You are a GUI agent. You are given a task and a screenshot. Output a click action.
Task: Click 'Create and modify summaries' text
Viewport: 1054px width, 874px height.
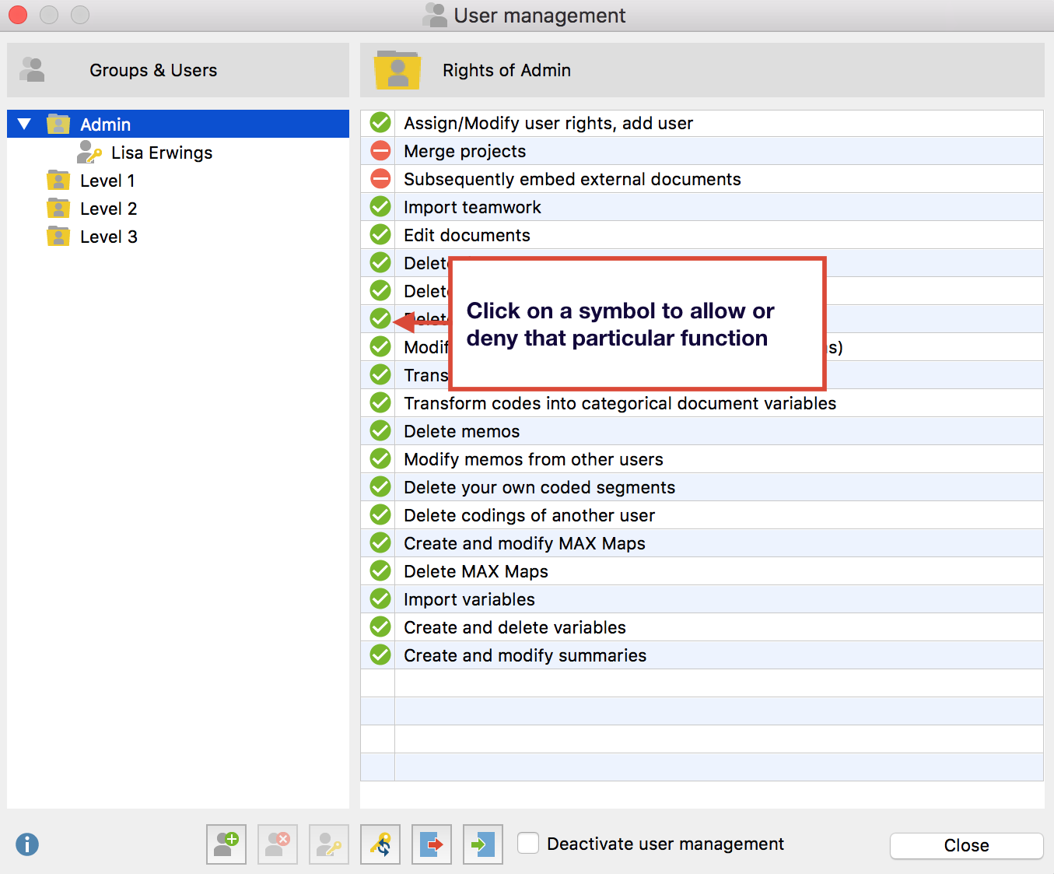point(525,655)
